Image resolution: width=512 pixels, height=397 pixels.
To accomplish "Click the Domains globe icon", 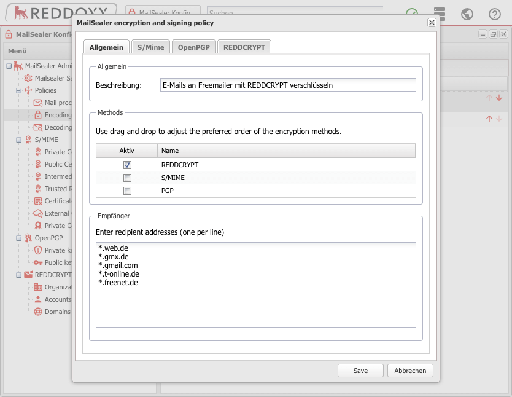I will [38, 312].
